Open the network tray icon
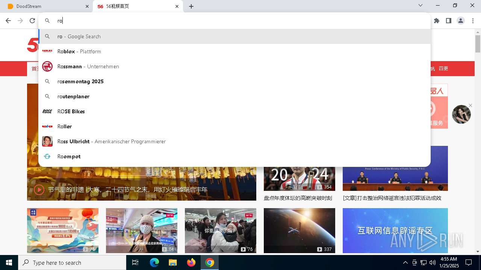The image size is (481, 270). coord(424,262)
